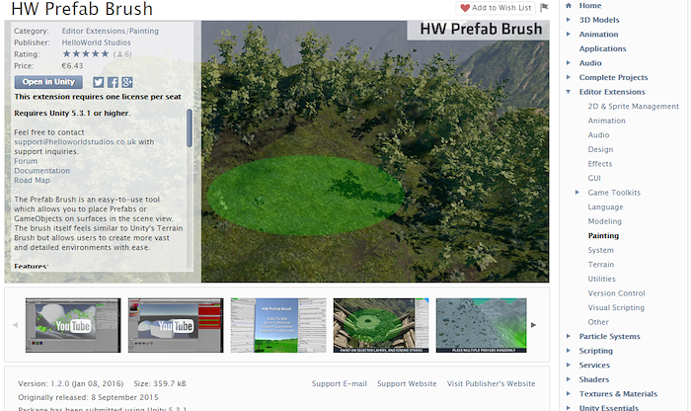This screenshot has width=691, height=411.
Task: Click the review count (6)
Action: [x=122, y=54]
